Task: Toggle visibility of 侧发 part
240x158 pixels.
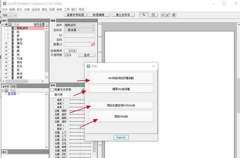Action: click(6, 62)
